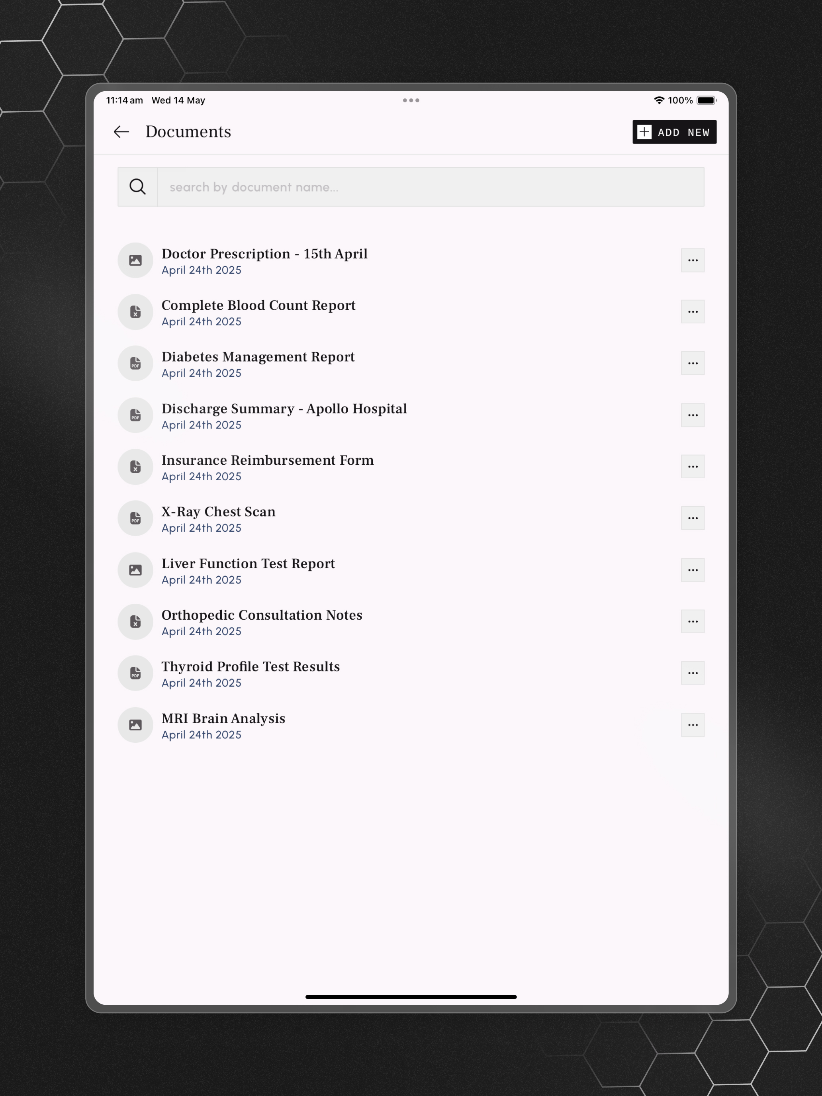Image resolution: width=822 pixels, height=1096 pixels.
Task: Select MRI Brain Analysis title
Action: pos(223,718)
